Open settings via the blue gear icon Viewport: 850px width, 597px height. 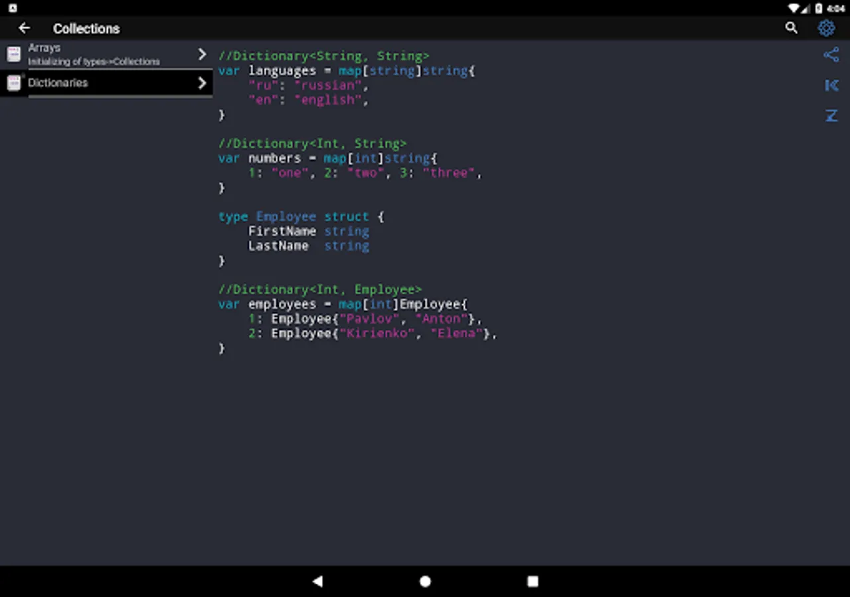(x=826, y=28)
